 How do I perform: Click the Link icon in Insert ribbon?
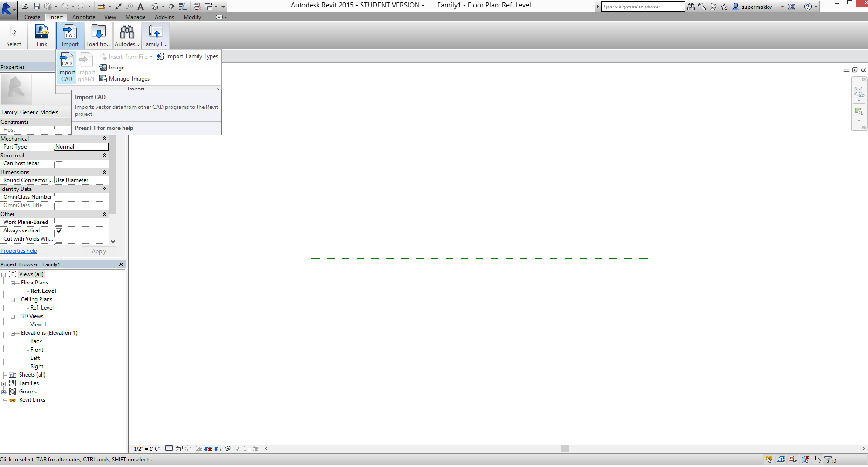[42, 35]
